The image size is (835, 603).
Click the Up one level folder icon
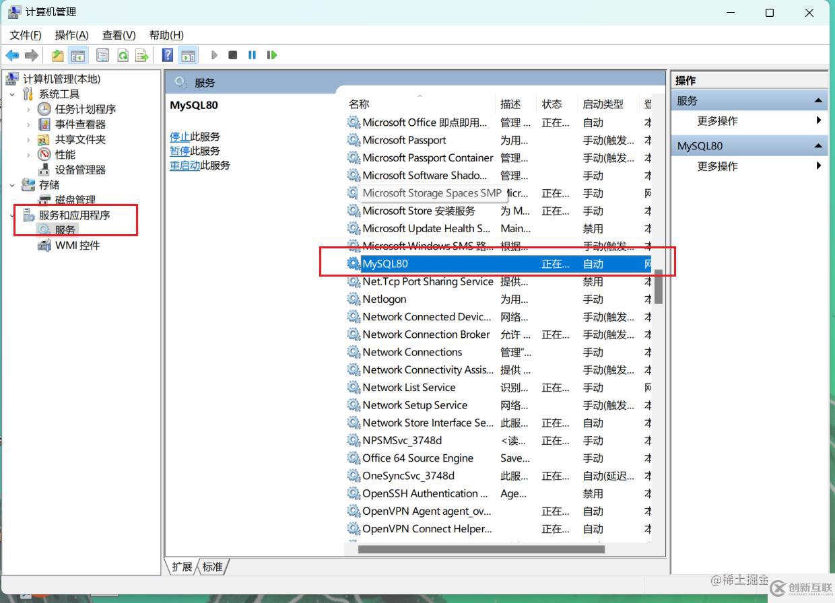click(58, 55)
